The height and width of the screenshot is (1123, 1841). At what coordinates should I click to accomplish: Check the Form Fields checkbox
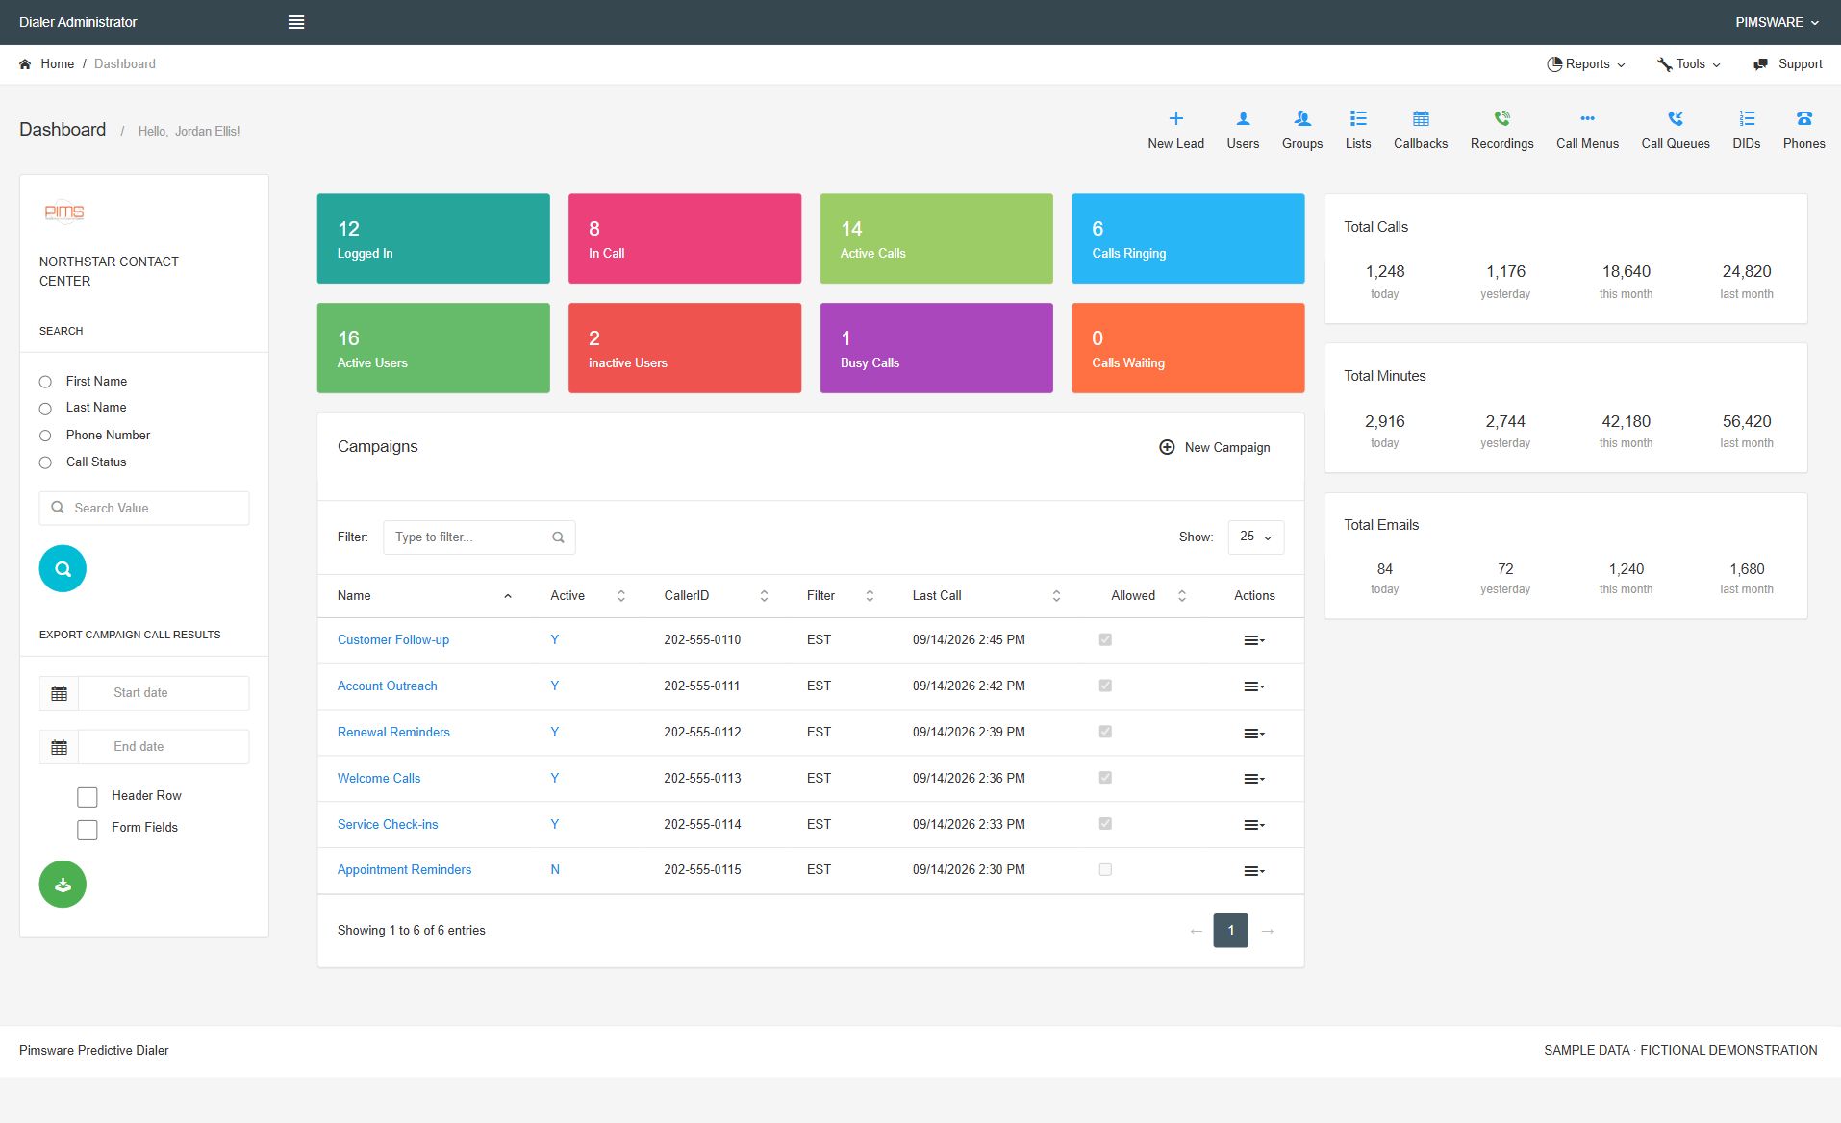(x=88, y=830)
